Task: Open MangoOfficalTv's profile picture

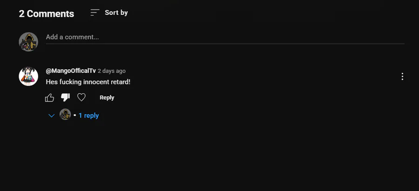Action: 28,76
